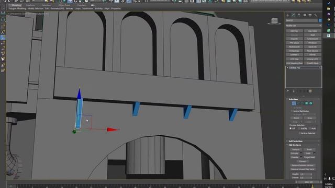Click the Unwrap UVW modifier button

(312, 59)
